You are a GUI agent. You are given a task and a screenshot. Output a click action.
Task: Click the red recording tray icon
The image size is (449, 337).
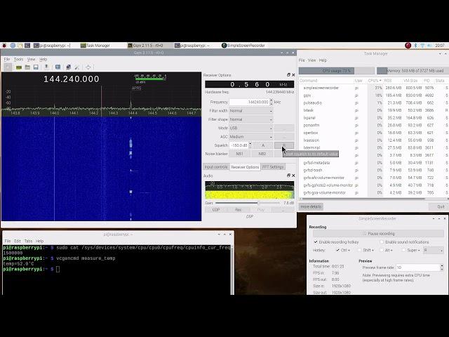click(x=408, y=45)
